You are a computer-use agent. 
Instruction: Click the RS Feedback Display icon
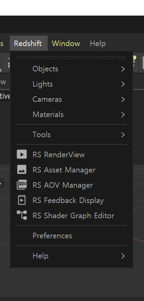point(22,200)
